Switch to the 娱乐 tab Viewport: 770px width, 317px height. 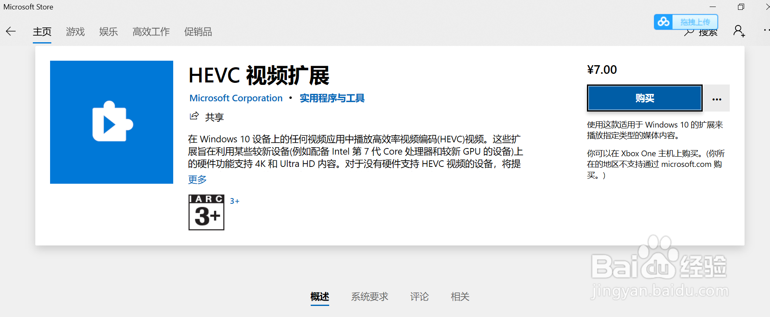[108, 32]
